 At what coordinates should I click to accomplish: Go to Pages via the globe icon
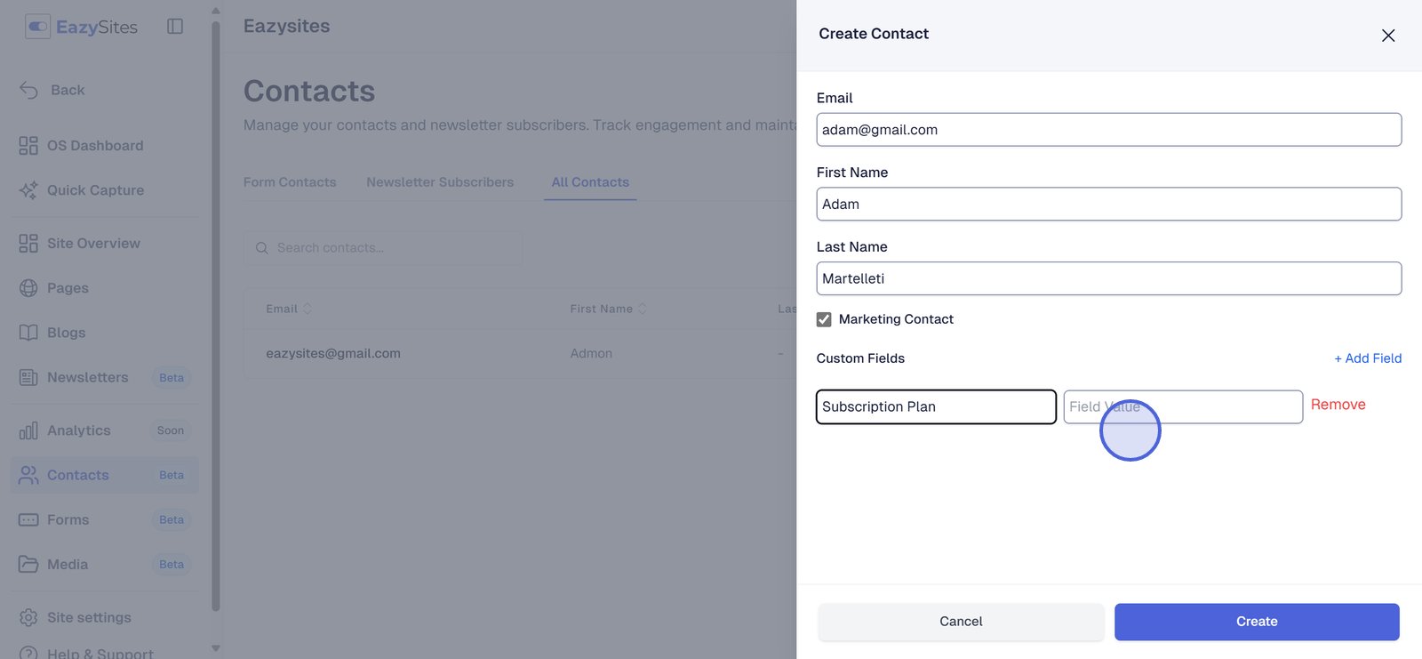(x=28, y=288)
